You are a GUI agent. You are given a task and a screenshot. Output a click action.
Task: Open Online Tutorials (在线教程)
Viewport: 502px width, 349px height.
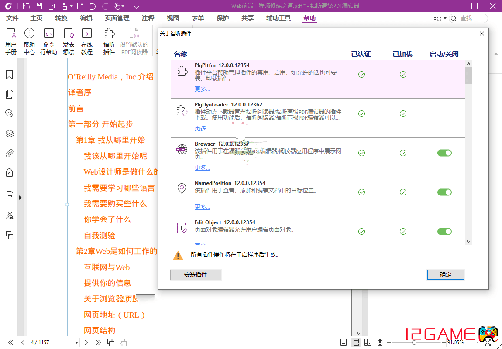click(x=87, y=41)
